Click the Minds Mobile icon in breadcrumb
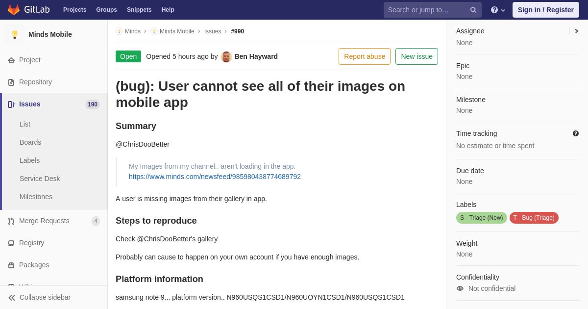Viewport: 588px width, 309px height. (154, 31)
